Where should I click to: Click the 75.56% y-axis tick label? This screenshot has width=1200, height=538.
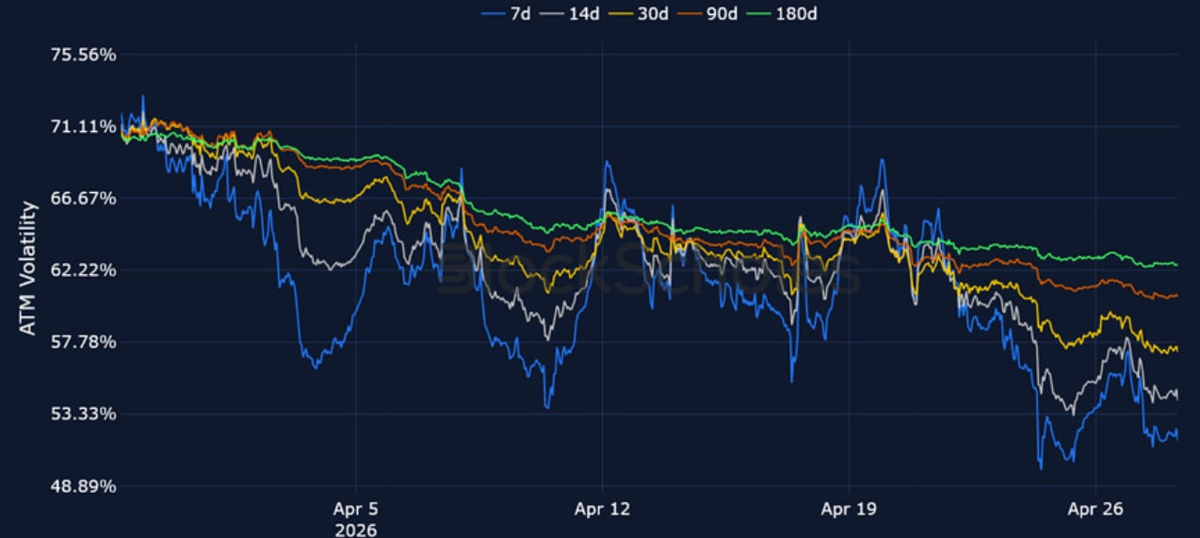[x=82, y=55]
